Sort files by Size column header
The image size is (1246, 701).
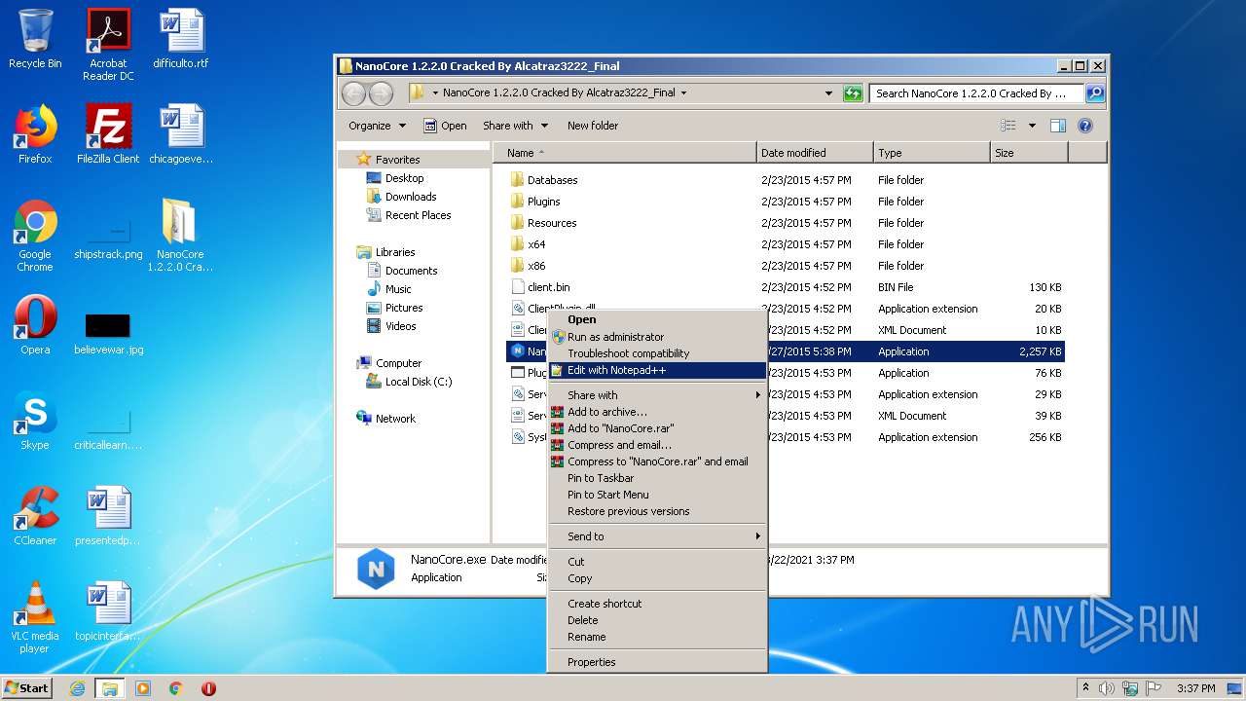pyautogui.click(x=1029, y=153)
